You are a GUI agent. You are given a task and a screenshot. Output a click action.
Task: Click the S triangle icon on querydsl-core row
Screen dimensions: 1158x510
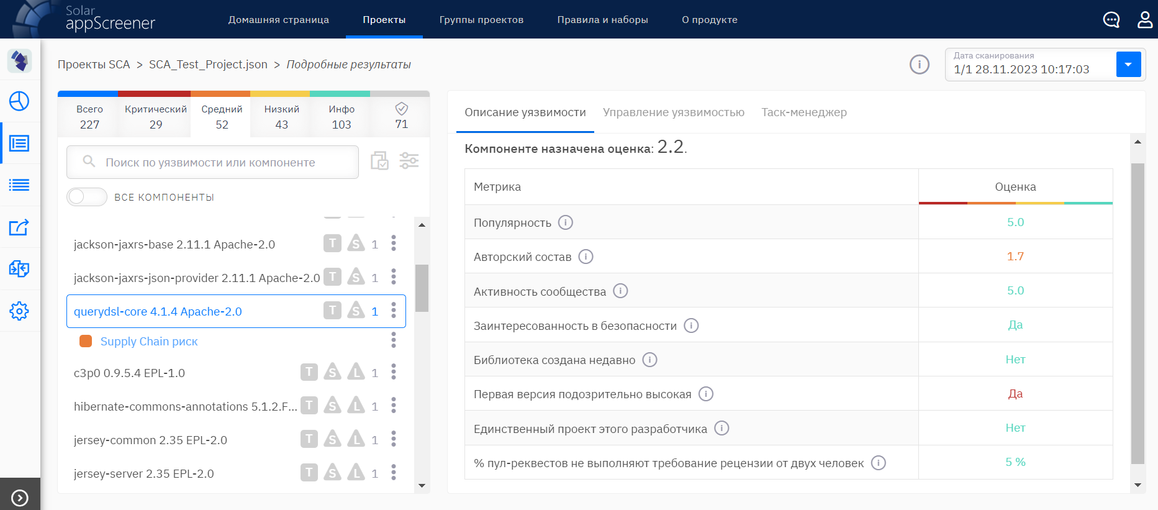[x=356, y=309]
